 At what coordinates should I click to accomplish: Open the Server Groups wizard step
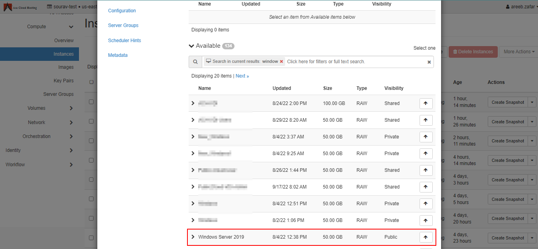point(123,25)
